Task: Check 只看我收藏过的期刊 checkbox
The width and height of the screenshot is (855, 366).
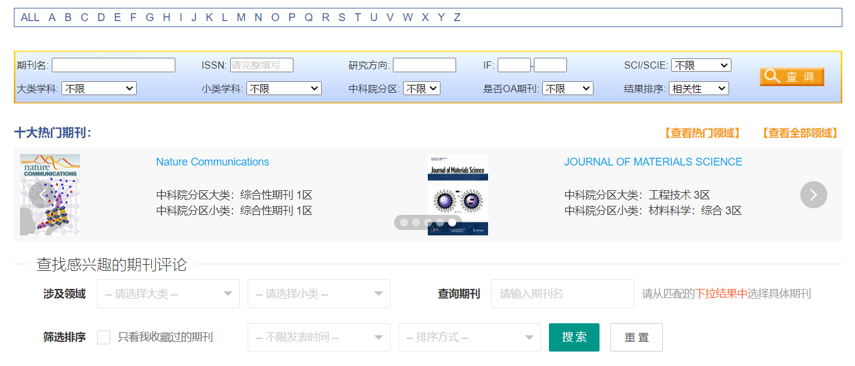Action: [104, 337]
